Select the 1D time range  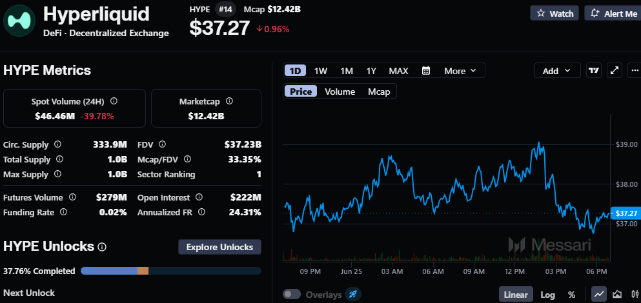(x=295, y=71)
